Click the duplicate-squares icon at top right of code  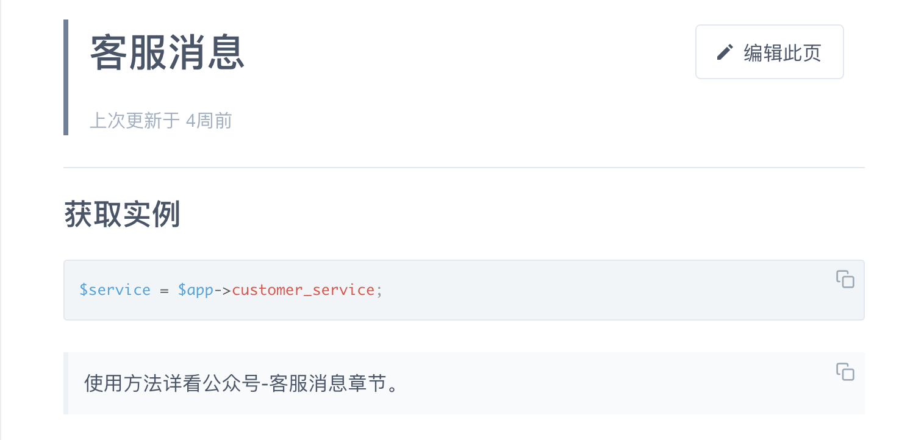point(845,280)
